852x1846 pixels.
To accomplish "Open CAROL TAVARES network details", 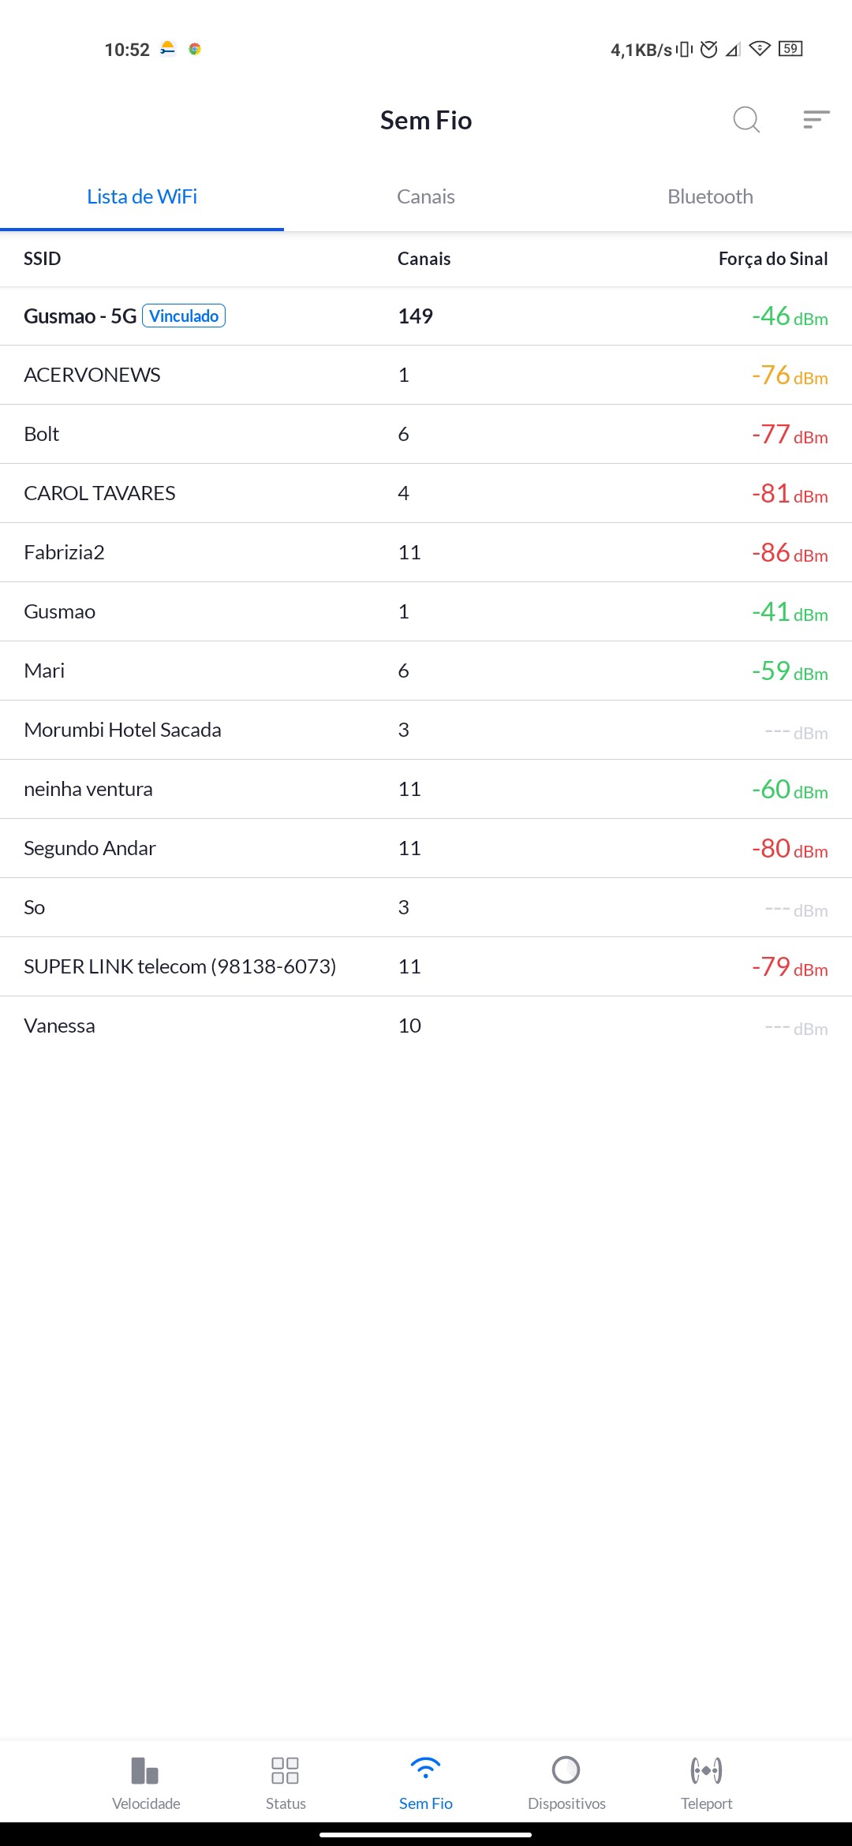I will coord(99,493).
